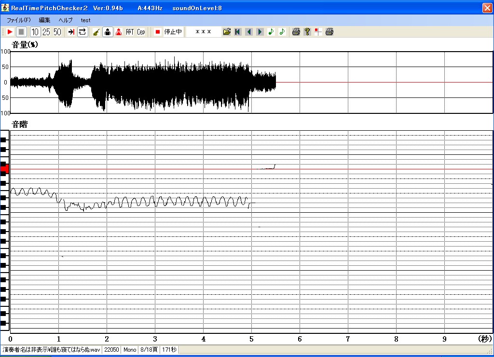
Task: Click the 8/18頁 page indicator
Action: point(149,349)
